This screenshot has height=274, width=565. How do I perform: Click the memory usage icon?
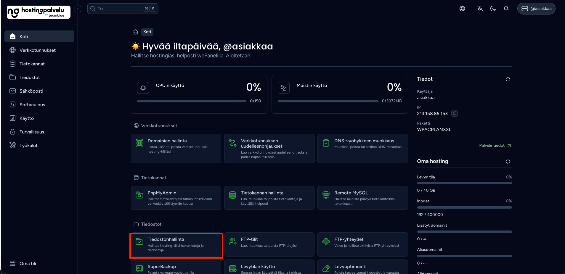click(x=284, y=88)
